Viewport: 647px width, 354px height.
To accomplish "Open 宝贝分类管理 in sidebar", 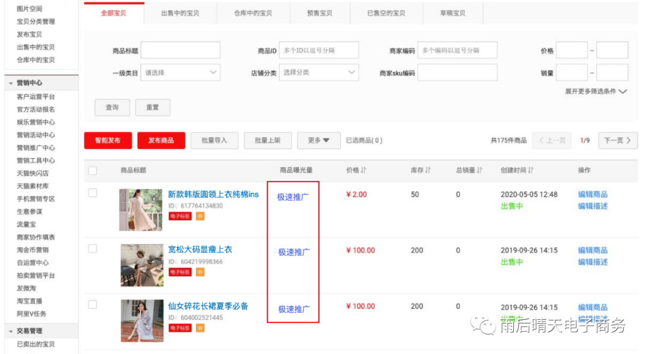I will click(x=36, y=22).
